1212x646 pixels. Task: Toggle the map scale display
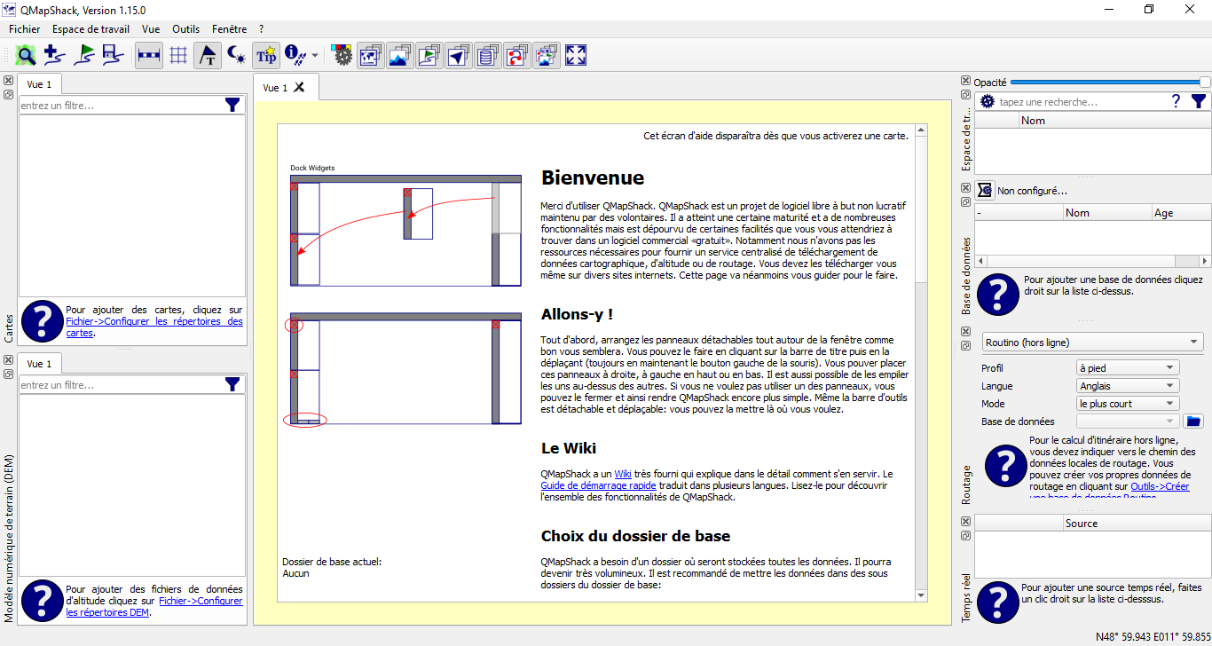pos(149,55)
